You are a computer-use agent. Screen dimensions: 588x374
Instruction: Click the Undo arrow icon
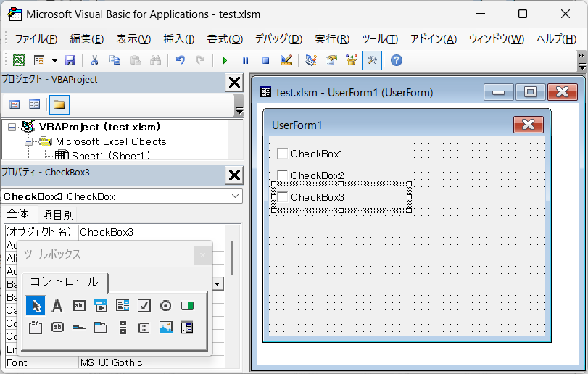[x=181, y=60]
